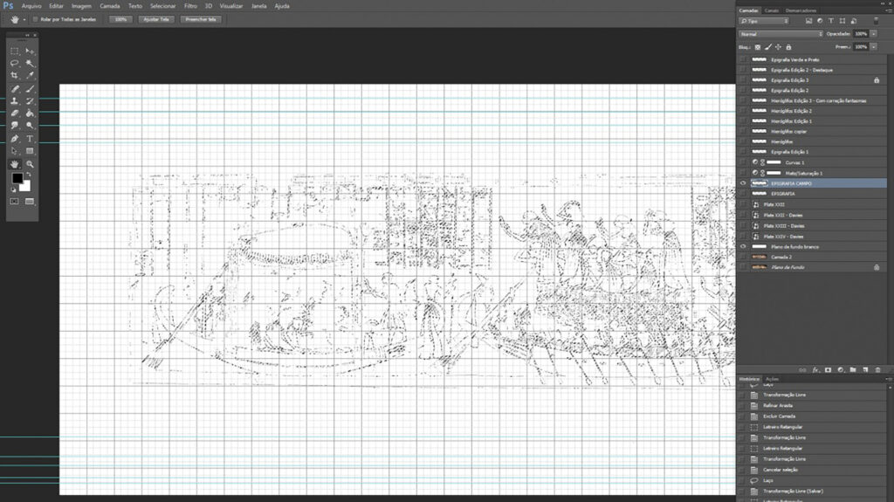
Task: Open the Preenchimento fill dropdown arrow
Action: click(873, 47)
